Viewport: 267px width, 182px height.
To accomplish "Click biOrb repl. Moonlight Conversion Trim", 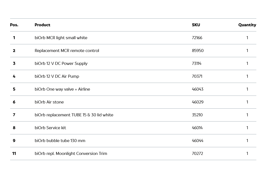I will [71, 154].
